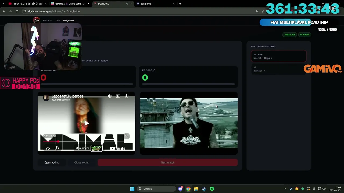Image resolution: width=344 pixels, height=193 pixels.
Task: Show hidden system tray icons
Action: [285, 189]
